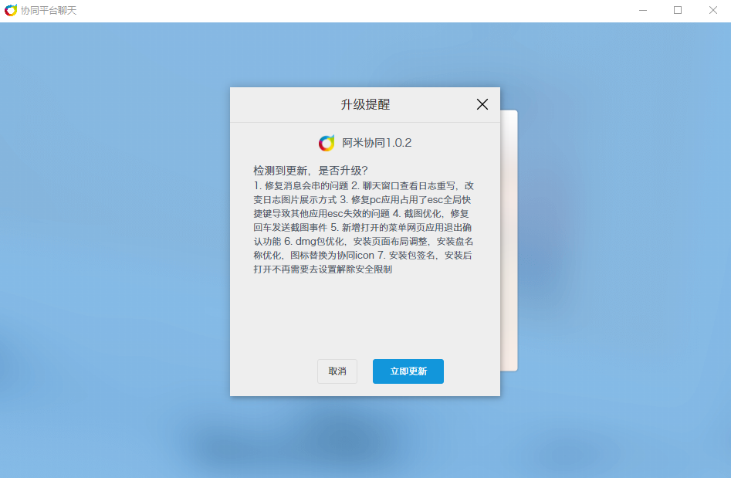The width and height of the screenshot is (731, 478).
Task: Maximize the 协同平台聊天 window
Action: [678, 10]
